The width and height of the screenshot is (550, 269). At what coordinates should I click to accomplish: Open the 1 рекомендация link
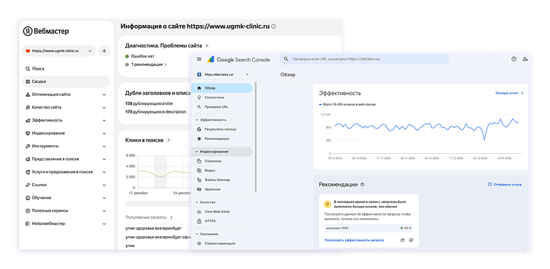149,65
